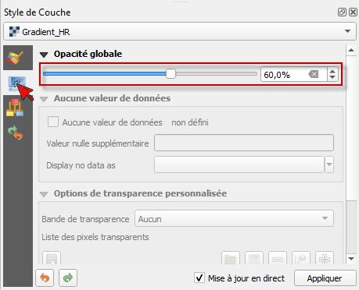
Task: Click the opacity slider handle
Action: coord(171,74)
